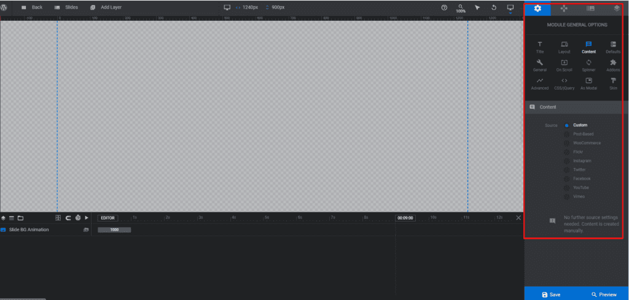Click the EDITOR timeline label

(x=107, y=218)
